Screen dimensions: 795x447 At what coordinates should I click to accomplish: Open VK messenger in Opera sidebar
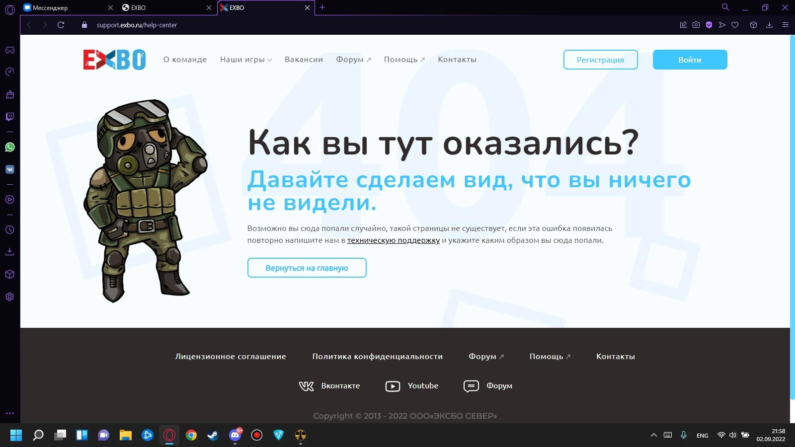pos(10,169)
